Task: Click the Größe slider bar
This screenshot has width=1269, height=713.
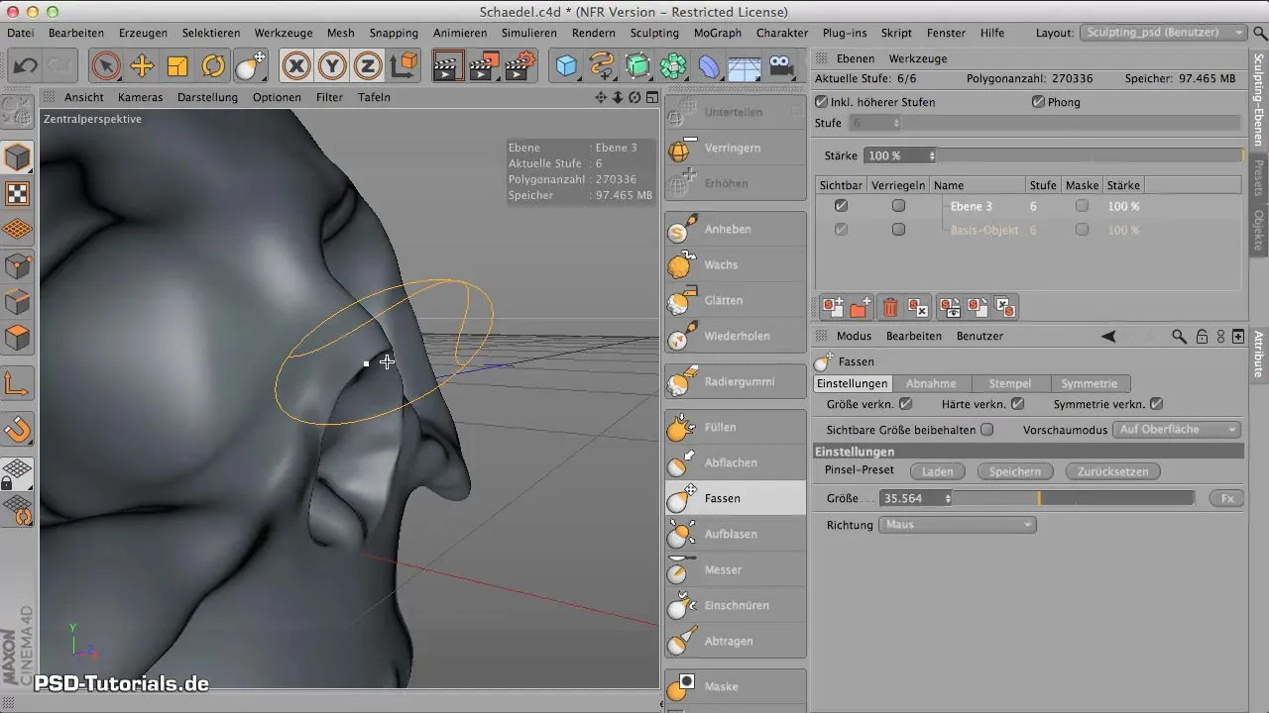Action: tap(1075, 499)
